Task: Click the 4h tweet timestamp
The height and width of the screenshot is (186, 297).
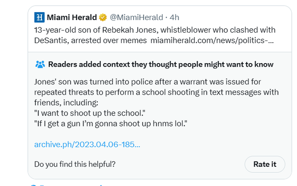Action: 174,17
